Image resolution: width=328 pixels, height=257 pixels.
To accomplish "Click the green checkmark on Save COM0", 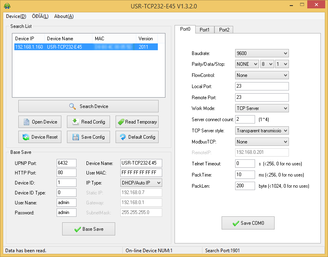I will (236, 224).
